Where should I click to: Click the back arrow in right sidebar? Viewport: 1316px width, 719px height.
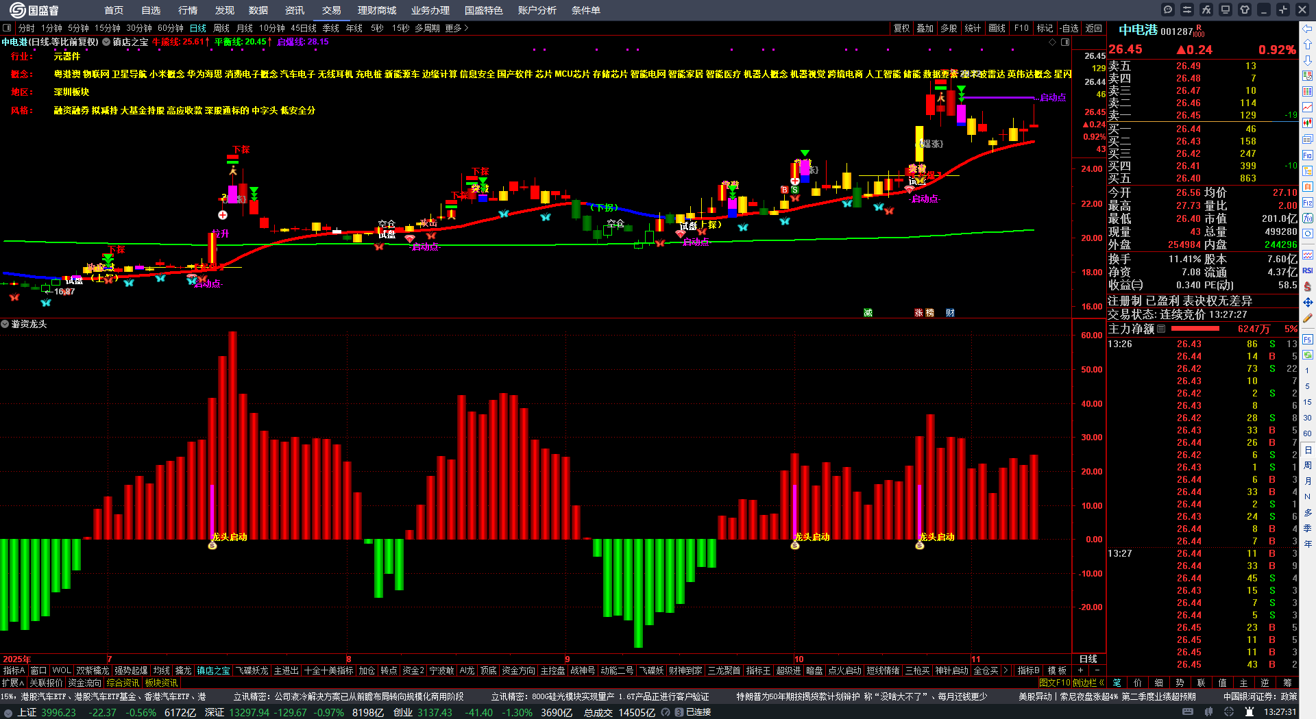1308,29
